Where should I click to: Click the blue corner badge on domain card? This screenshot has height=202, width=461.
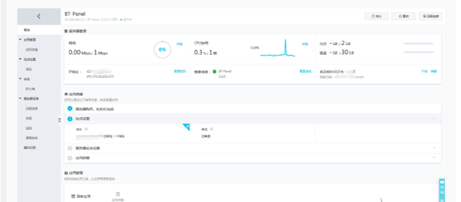click(x=187, y=126)
